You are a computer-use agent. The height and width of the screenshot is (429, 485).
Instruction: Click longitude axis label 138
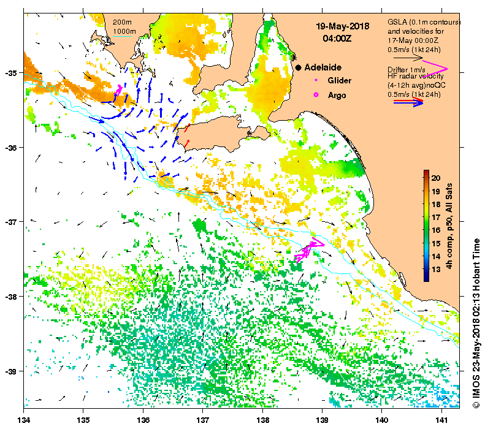coord(262,420)
